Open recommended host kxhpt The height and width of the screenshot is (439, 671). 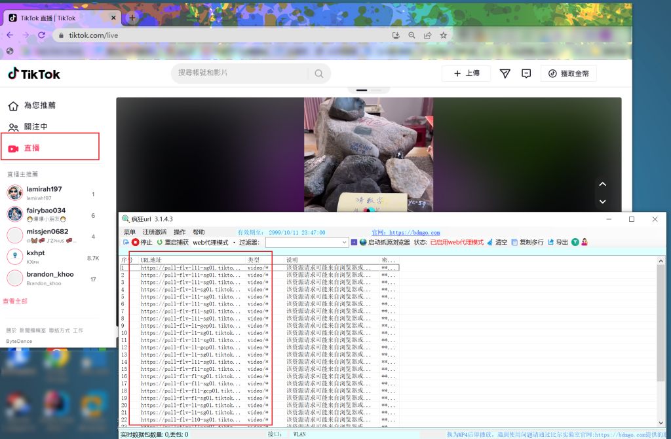pyautogui.click(x=51, y=257)
